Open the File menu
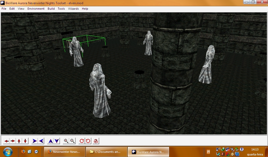The image size is (268, 157). click(x=4, y=9)
